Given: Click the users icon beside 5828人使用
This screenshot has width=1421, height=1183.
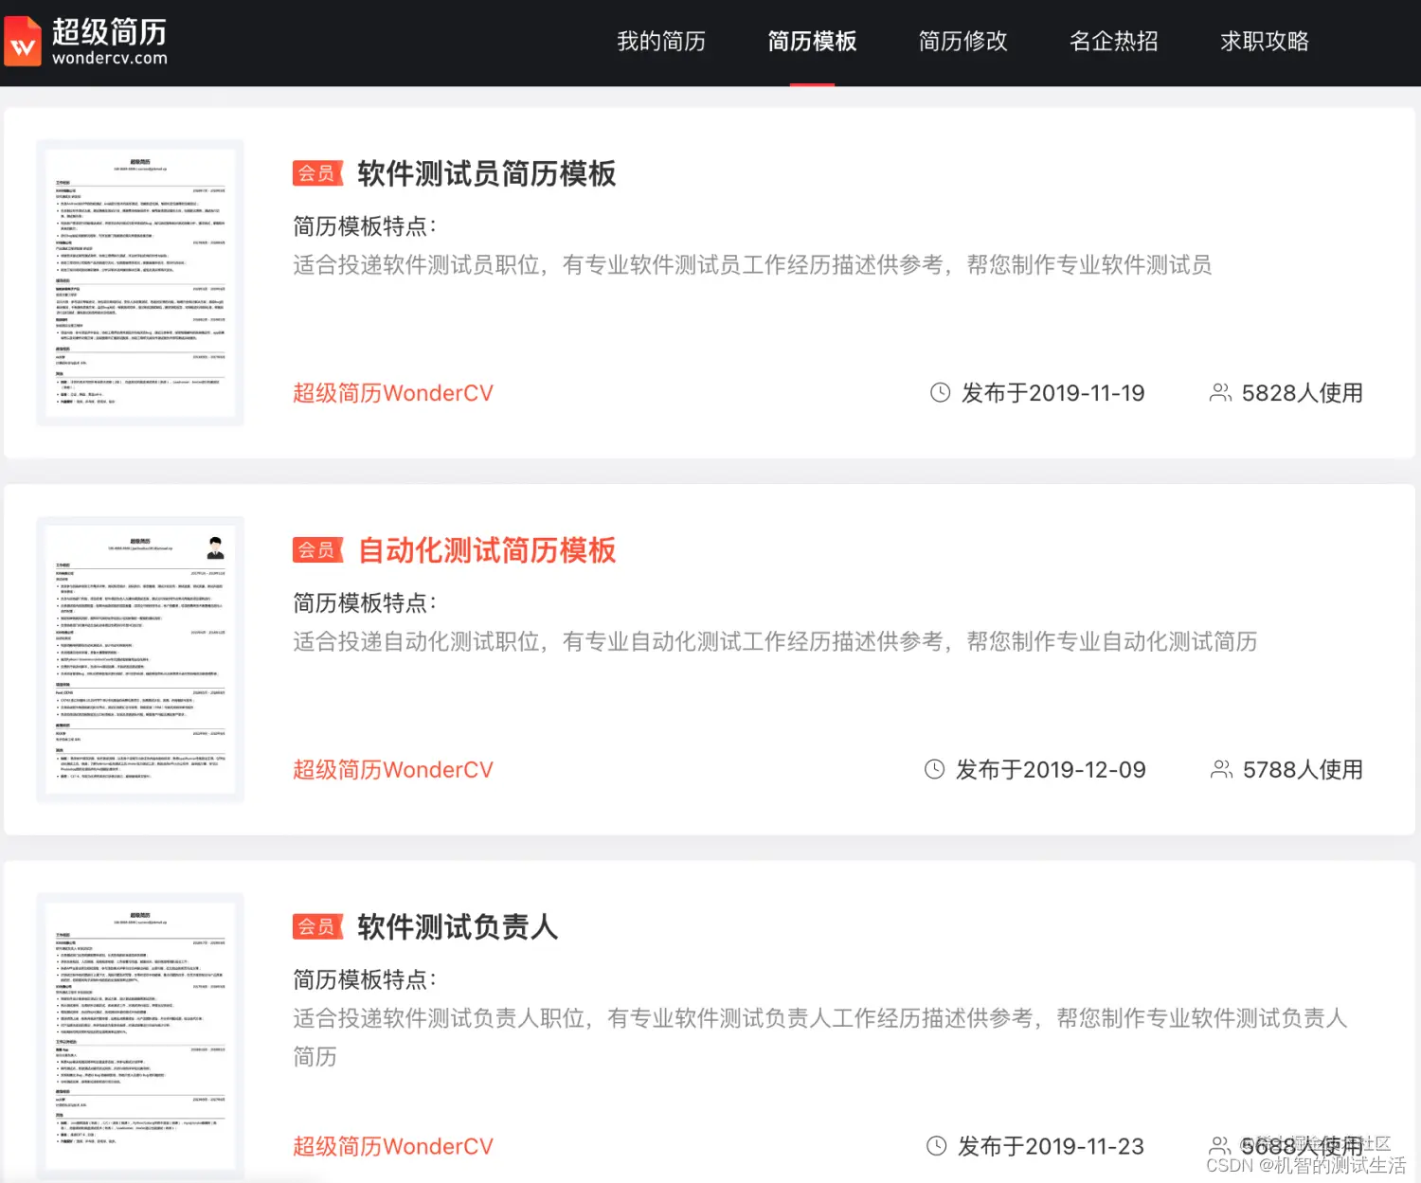Looking at the screenshot, I should (x=1220, y=393).
